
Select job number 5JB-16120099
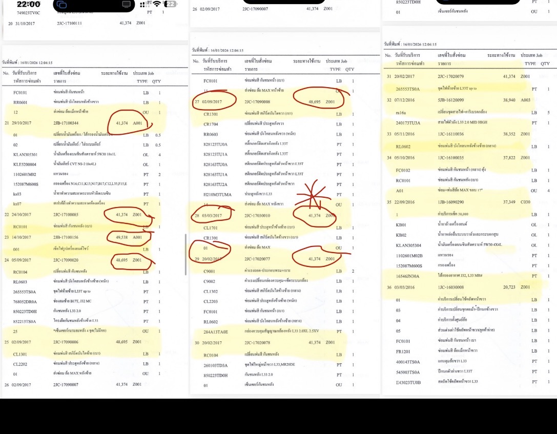(x=451, y=100)
